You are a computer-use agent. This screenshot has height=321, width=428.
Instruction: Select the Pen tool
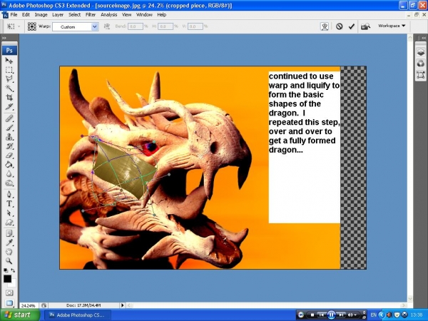point(9,194)
